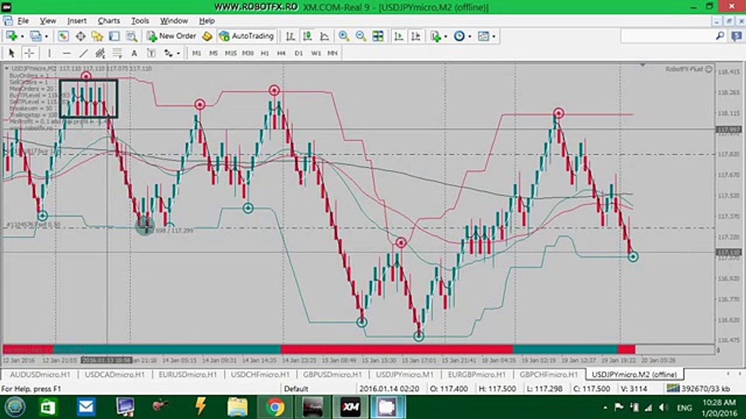
Task: Zoom in on the chart
Action: pyautogui.click(x=344, y=36)
